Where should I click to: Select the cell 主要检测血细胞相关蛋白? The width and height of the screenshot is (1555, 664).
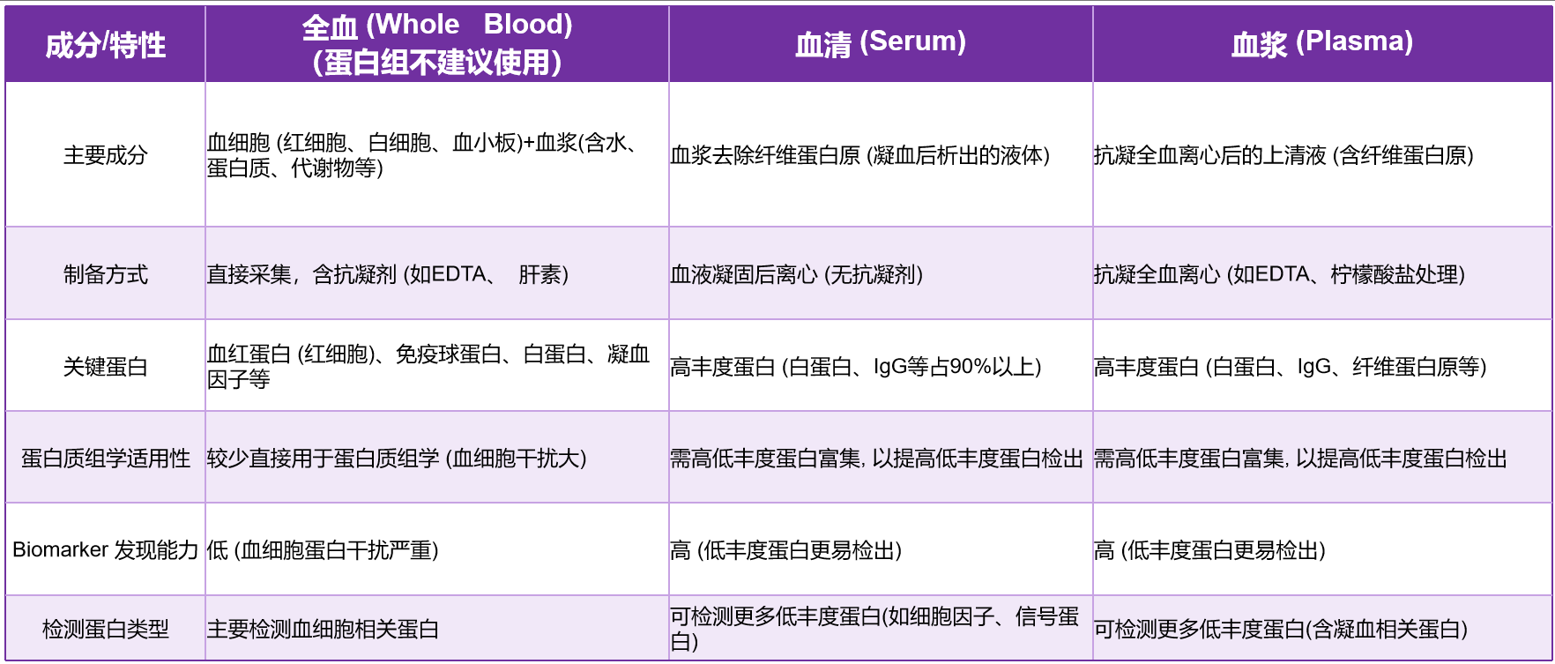pos(323,629)
